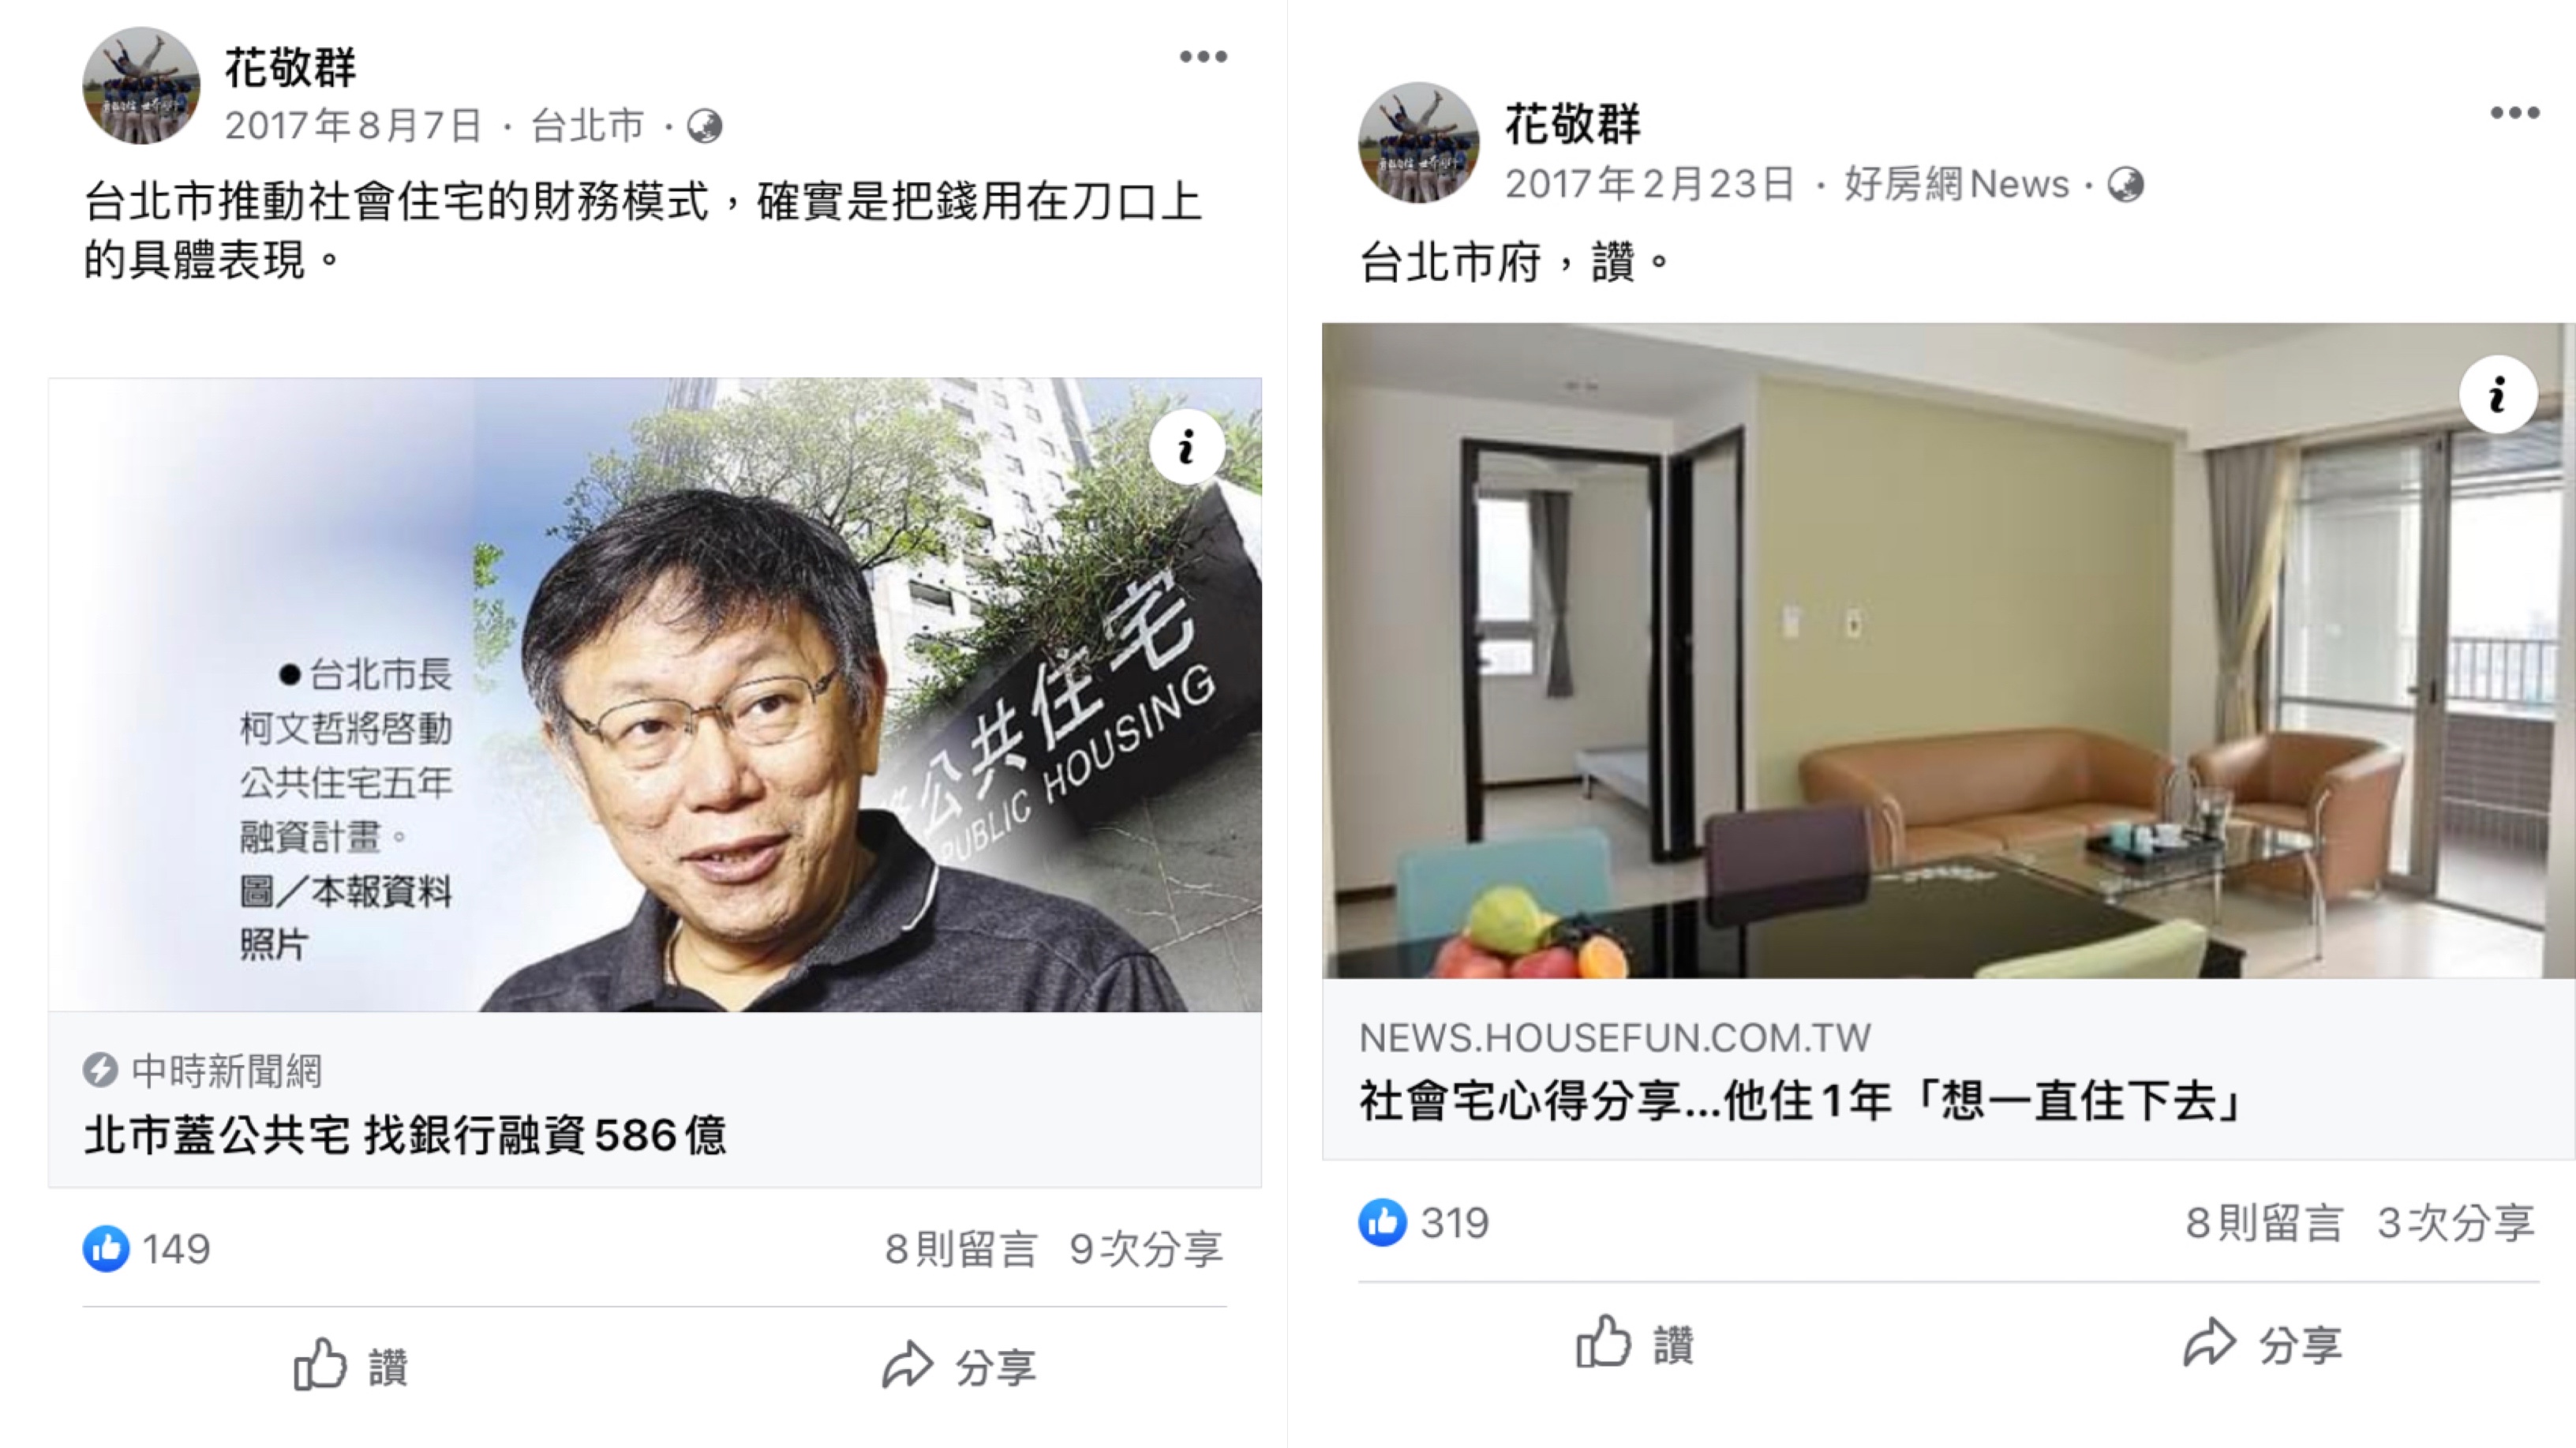Share the housefun.com.tw article post

pos(2262,1343)
